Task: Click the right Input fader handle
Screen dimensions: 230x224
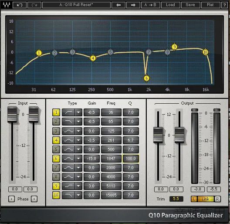Action: [x=34, y=115]
